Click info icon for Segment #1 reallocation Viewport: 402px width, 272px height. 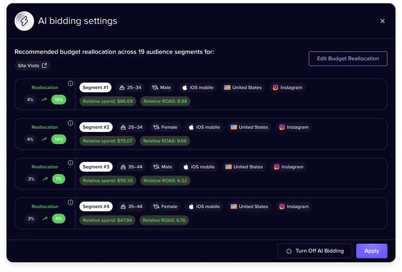pos(71,83)
